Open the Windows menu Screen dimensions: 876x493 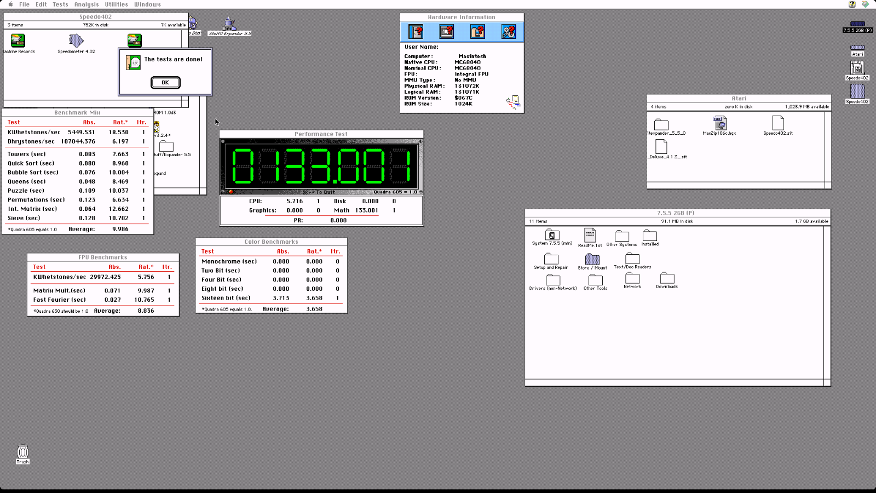(147, 4)
